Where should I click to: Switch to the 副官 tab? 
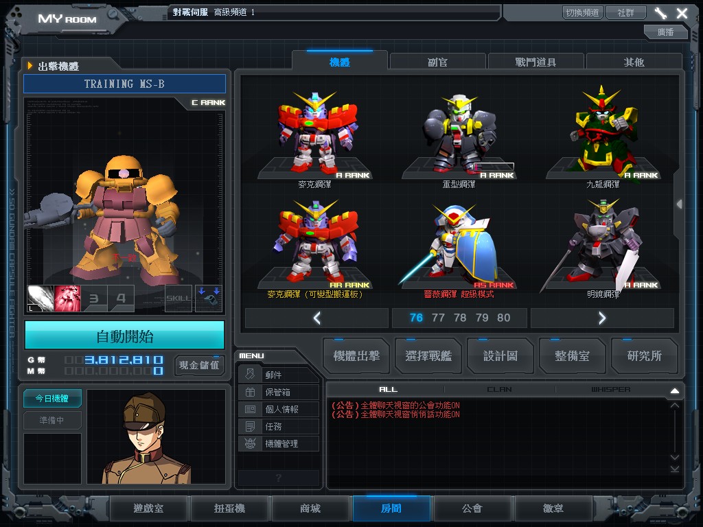click(x=437, y=62)
